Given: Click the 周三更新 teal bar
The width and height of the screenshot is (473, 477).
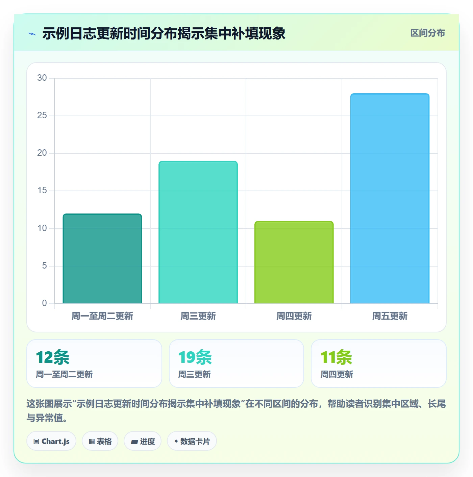Looking at the screenshot, I should coord(198,232).
